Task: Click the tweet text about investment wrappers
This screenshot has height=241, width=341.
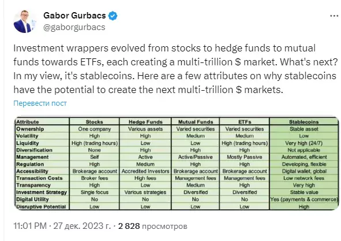Action: (x=175, y=69)
